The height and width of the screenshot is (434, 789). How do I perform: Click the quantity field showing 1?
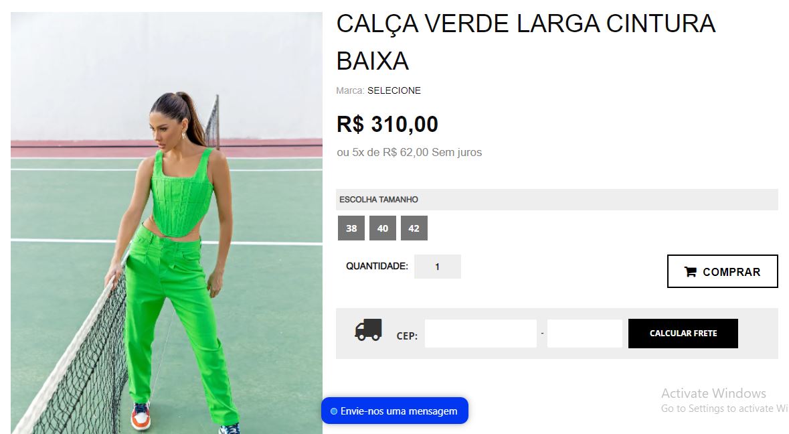[437, 267]
